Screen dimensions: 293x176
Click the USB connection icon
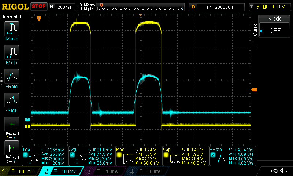click(274, 171)
